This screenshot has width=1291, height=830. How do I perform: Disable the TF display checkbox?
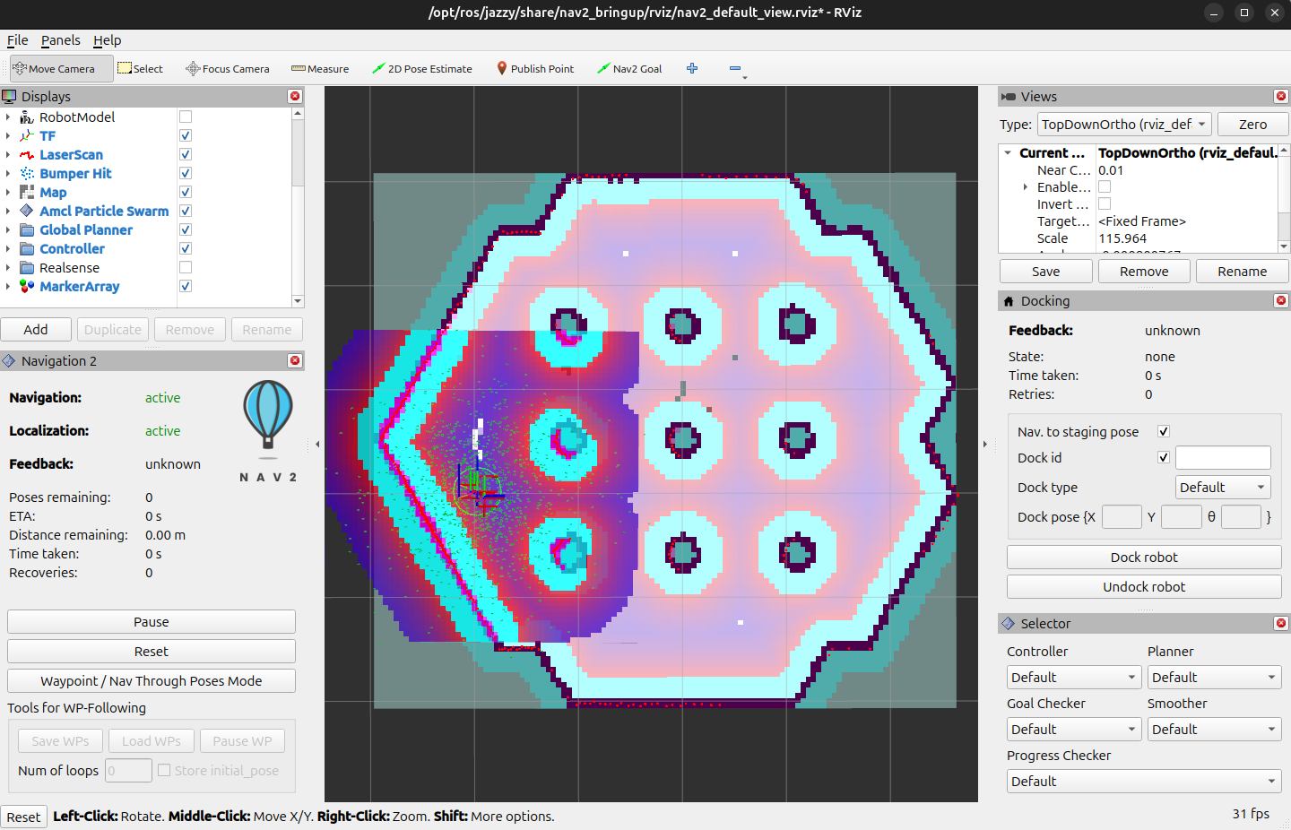186,135
